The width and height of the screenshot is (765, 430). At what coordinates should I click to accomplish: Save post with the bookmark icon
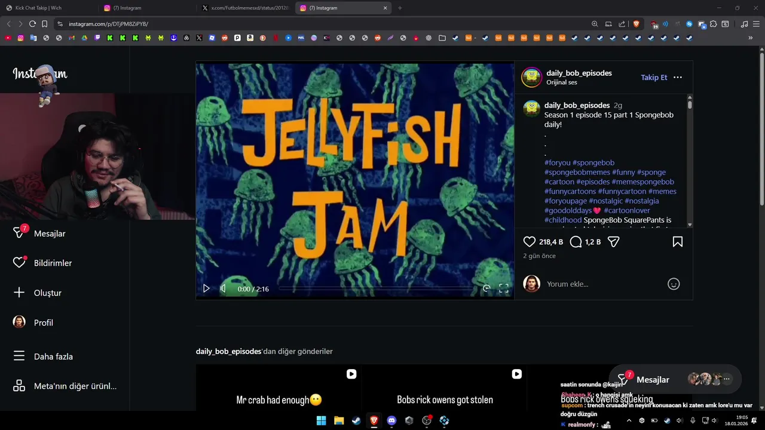[x=678, y=242]
